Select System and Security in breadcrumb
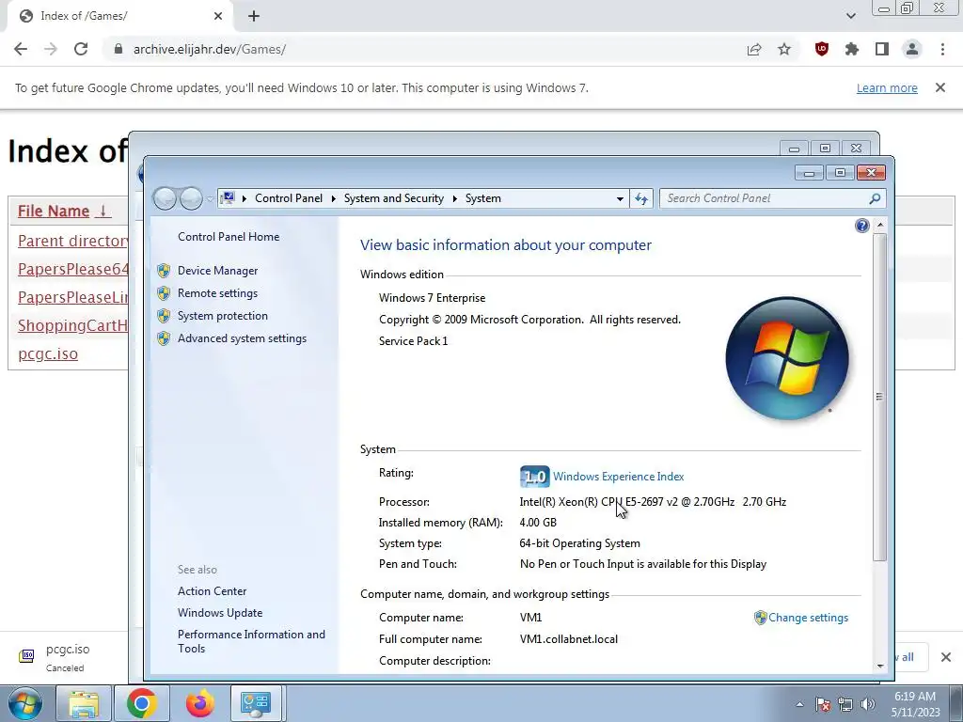Image resolution: width=963 pixels, height=722 pixels. pos(394,198)
